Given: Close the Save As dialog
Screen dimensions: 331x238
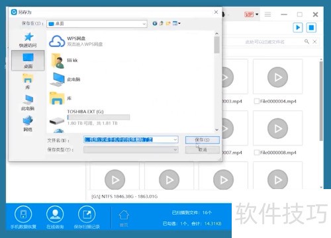Looking at the screenshot, I should tap(216, 12).
